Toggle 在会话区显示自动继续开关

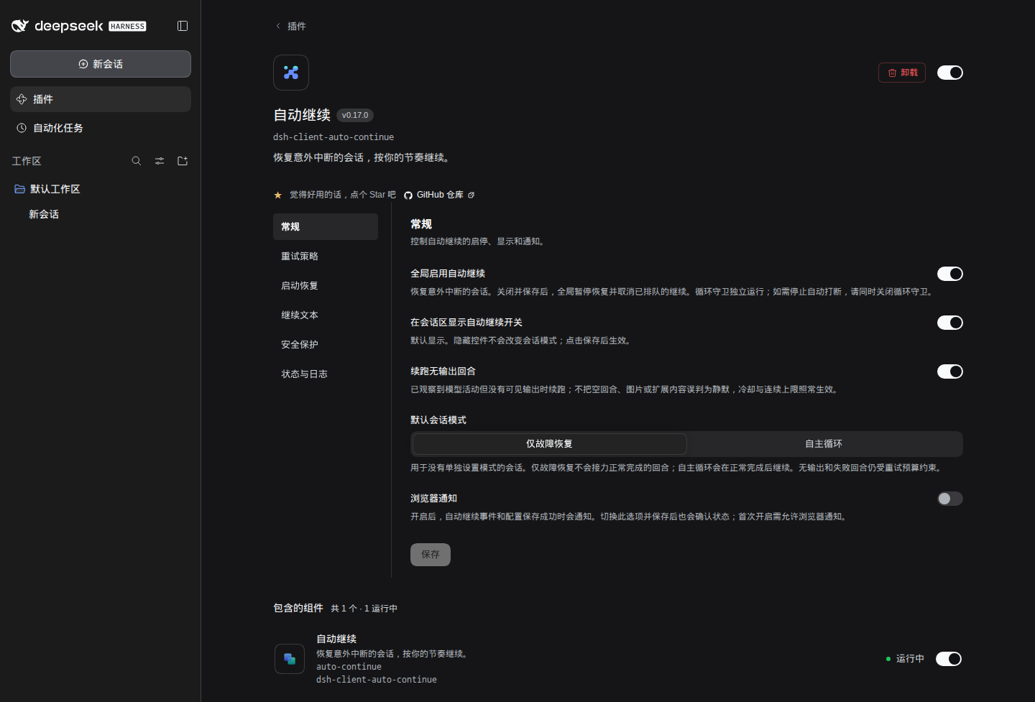(x=950, y=323)
